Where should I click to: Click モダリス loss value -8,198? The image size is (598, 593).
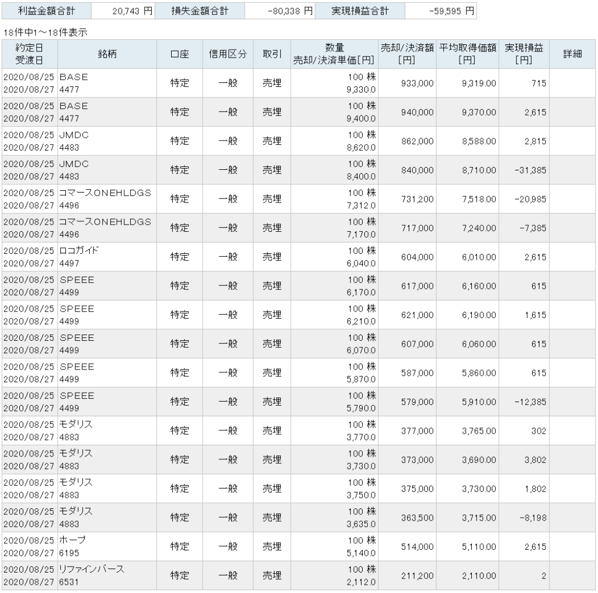(x=533, y=518)
